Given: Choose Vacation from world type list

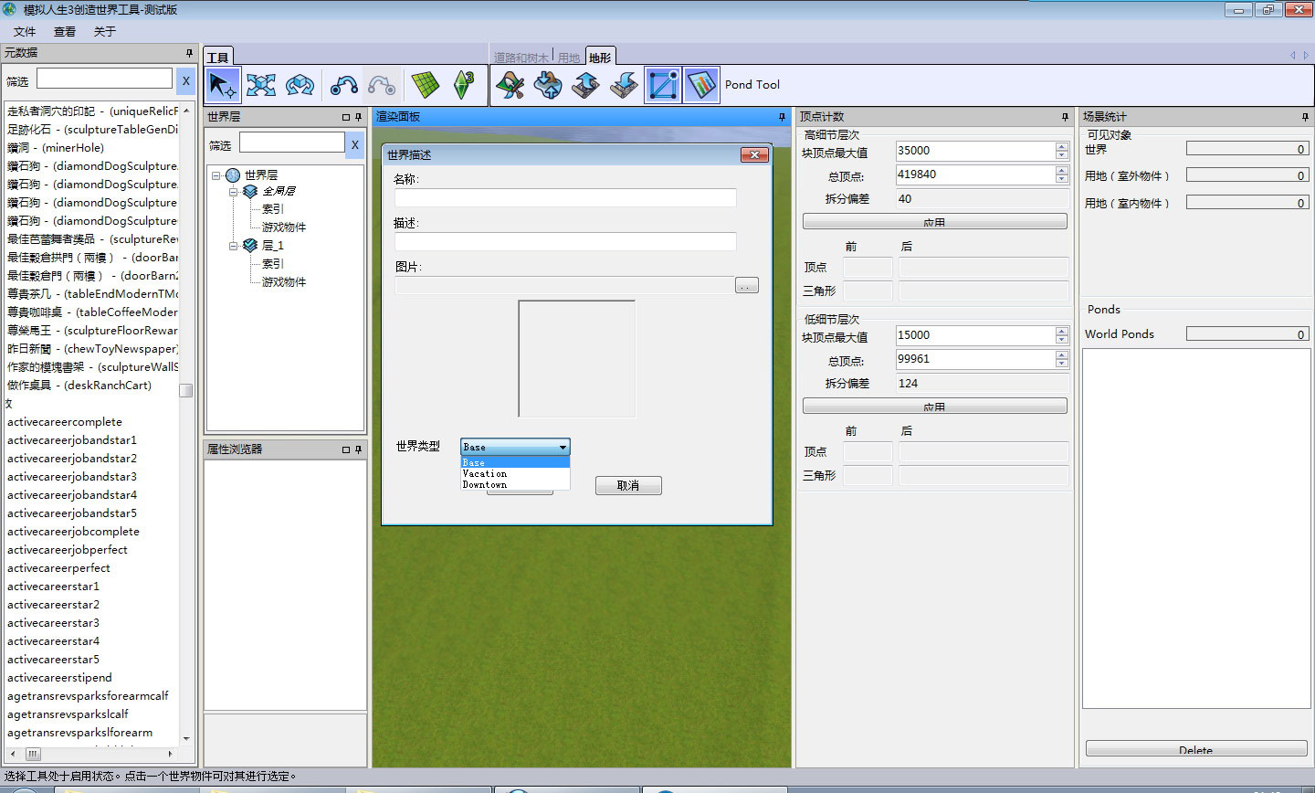Looking at the screenshot, I should pyautogui.click(x=485, y=473).
